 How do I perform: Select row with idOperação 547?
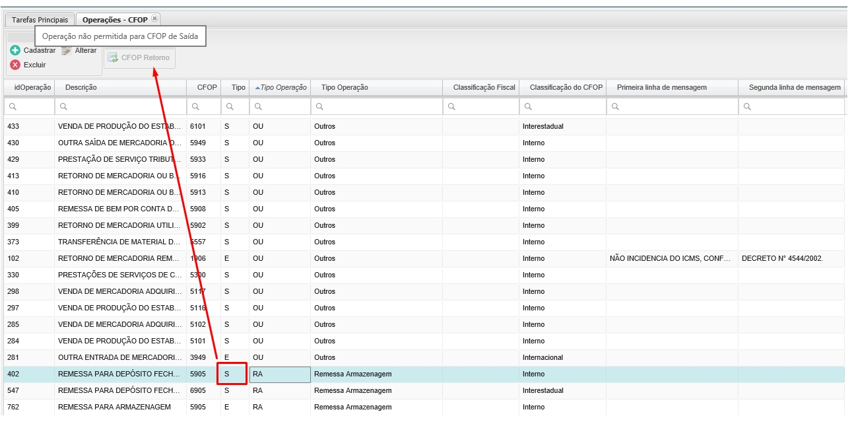(x=424, y=390)
